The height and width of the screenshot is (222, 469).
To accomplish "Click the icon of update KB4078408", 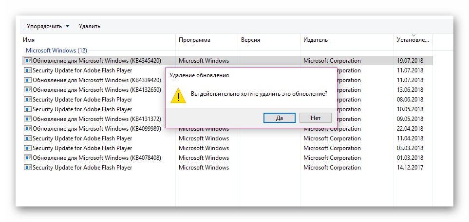I will point(28,158).
